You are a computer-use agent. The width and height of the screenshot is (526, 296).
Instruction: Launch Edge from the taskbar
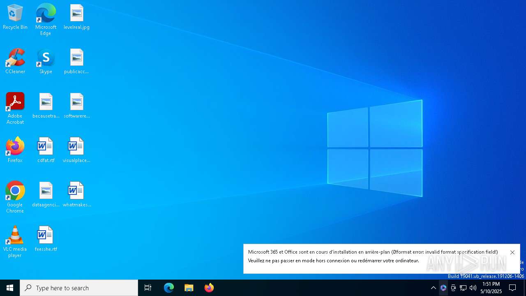[x=169, y=288]
